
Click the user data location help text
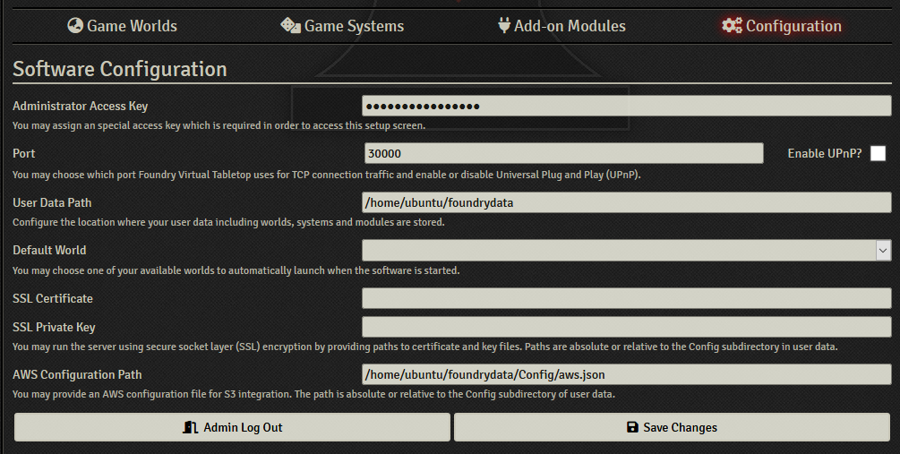pyautogui.click(x=228, y=222)
